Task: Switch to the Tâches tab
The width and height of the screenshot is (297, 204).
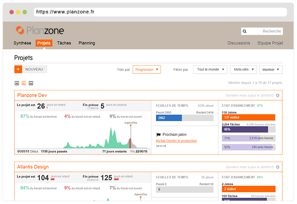Action: [x=64, y=43]
